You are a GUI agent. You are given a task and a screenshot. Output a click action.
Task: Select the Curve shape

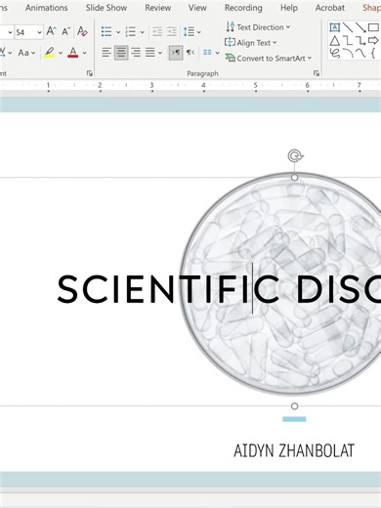tap(360, 53)
